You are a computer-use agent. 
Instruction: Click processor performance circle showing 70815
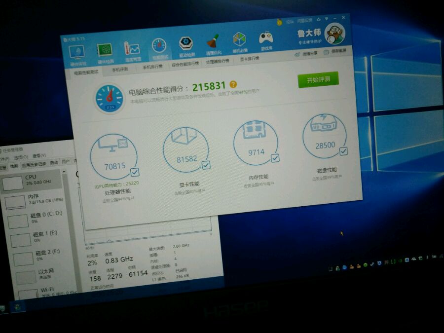pos(114,156)
